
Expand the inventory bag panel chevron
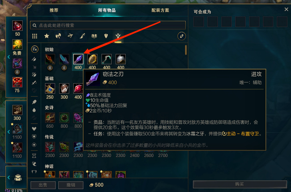(9, 178)
